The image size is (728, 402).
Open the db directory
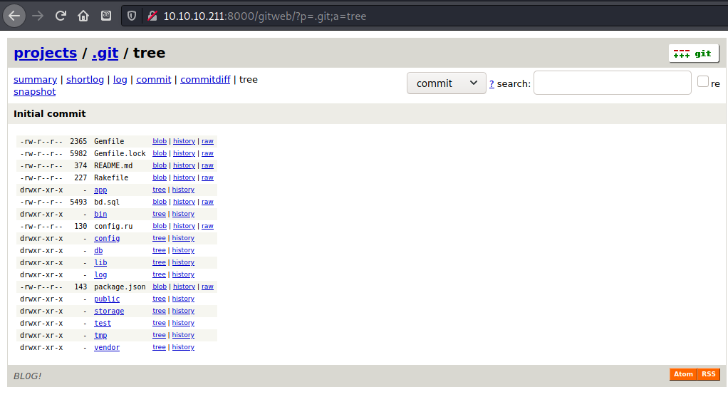click(x=98, y=250)
